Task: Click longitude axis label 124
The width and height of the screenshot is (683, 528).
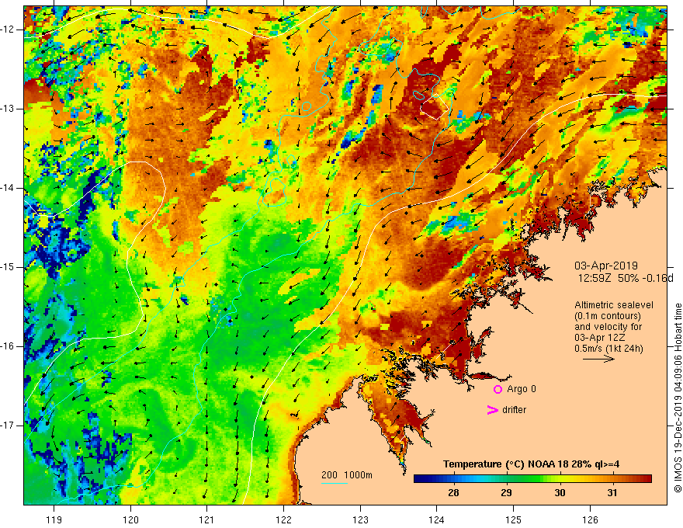Action: pyautogui.click(x=437, y=519)
